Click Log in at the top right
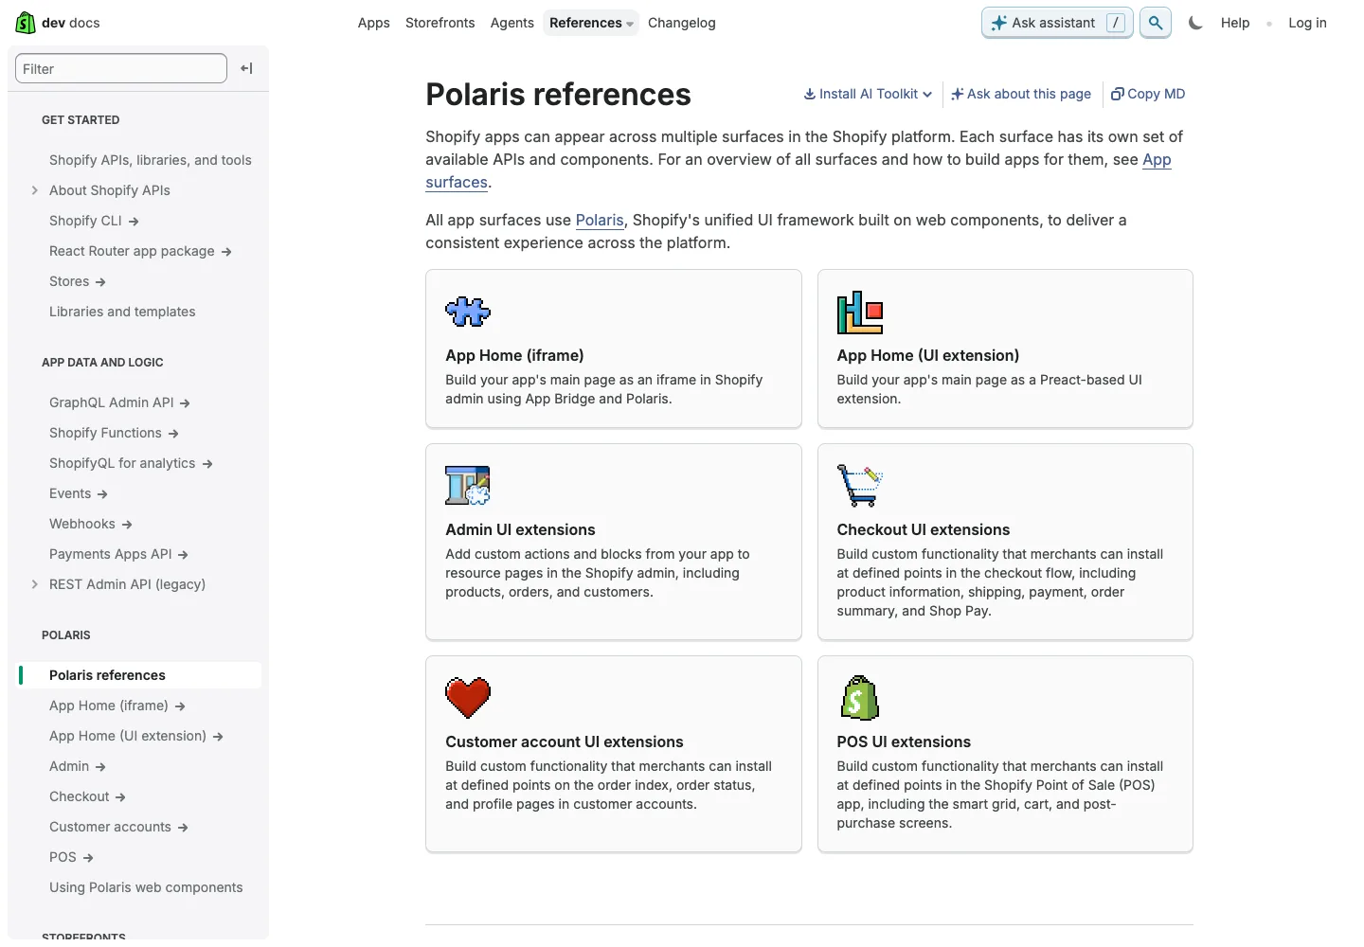This screenshot has height=947, width=1364. click(x=1307, y=23)
